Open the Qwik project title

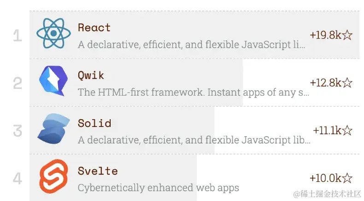[91, 75]
